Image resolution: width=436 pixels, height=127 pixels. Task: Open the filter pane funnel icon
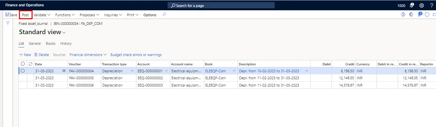(8, 23)
